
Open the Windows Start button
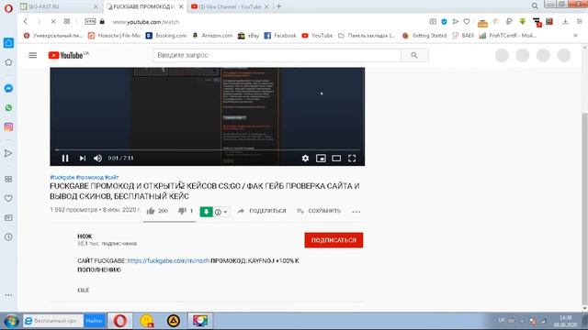pyautogui.click(x=11, y=321)
